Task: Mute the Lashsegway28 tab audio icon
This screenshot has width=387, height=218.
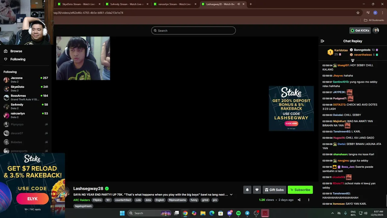Action: click(239, 4)
